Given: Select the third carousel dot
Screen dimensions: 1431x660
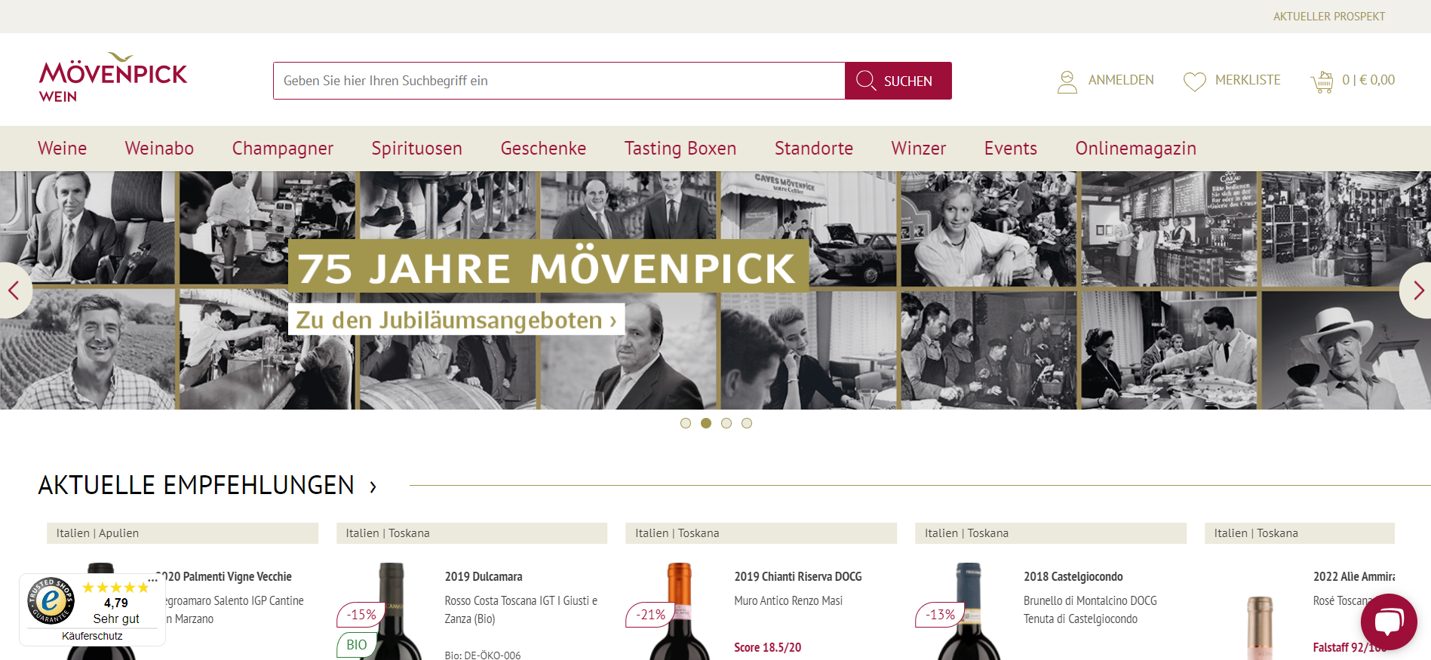Looking at the screenshot, I should tap(726, 423).
